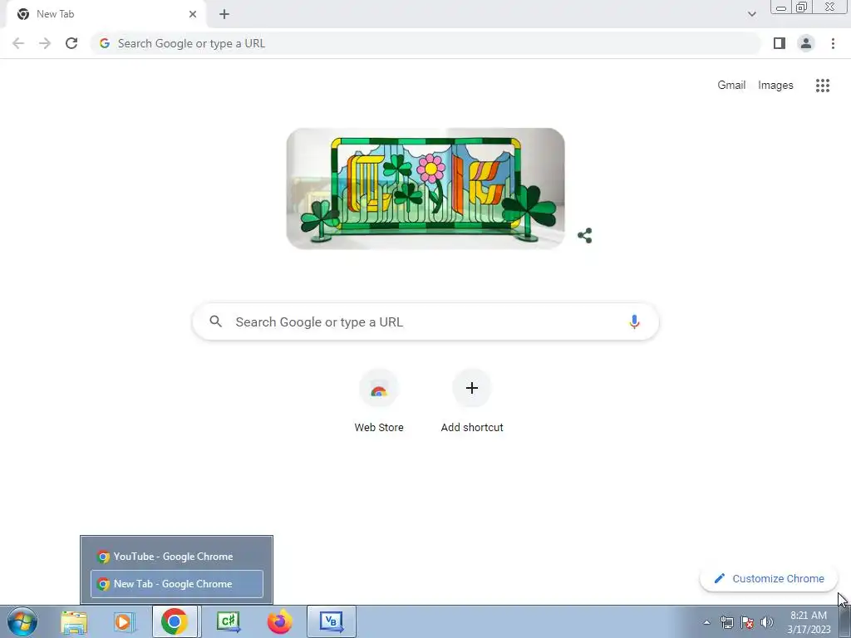Select New Tab - Google Chrome window entry
Viewport: 851px width, 638px height.
pyautogui.click(x=177, y=584)
